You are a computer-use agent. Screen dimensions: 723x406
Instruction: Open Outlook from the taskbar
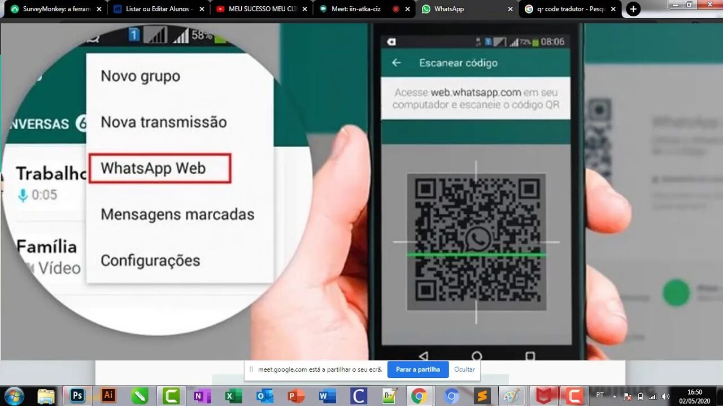tap(264, 396)
